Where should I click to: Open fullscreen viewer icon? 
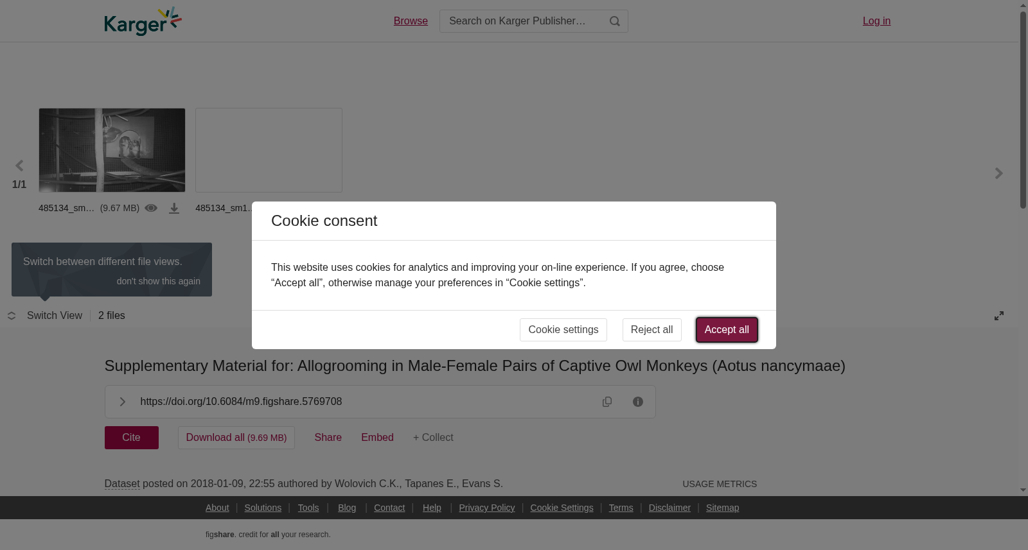coord(999,316)
